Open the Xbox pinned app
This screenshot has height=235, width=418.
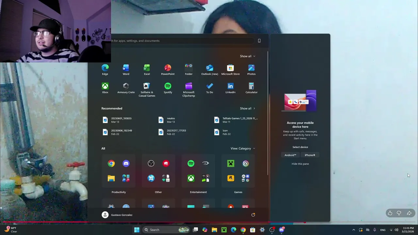105,88
